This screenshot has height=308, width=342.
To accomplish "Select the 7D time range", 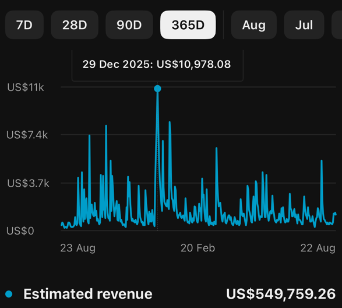I will tap(24, 25).
